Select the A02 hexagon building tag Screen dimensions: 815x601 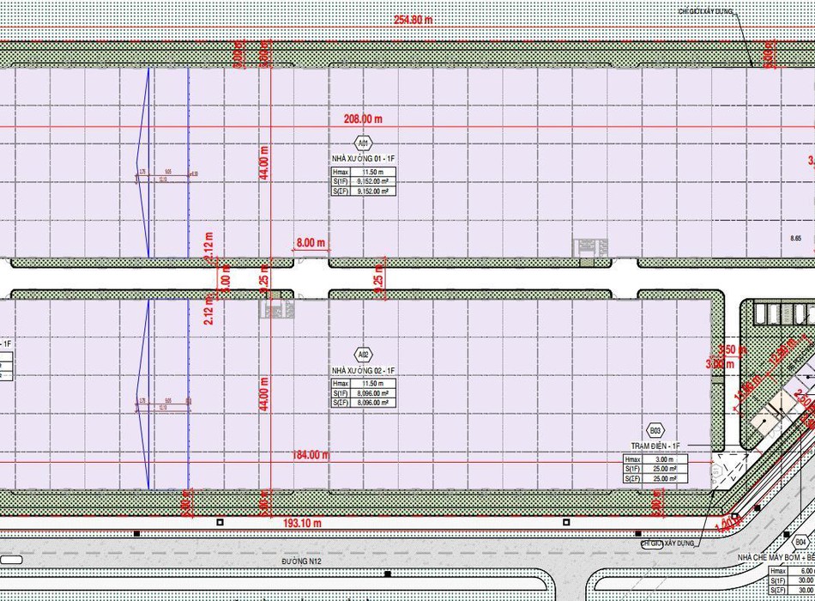[x=363, y=354]
